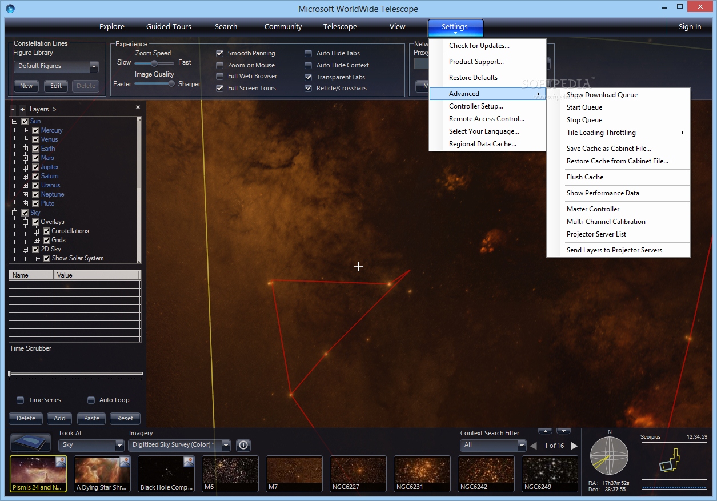Open the Tile Loading Throttling submenu arrow
The image size is (717, 501).
(683, 133)
